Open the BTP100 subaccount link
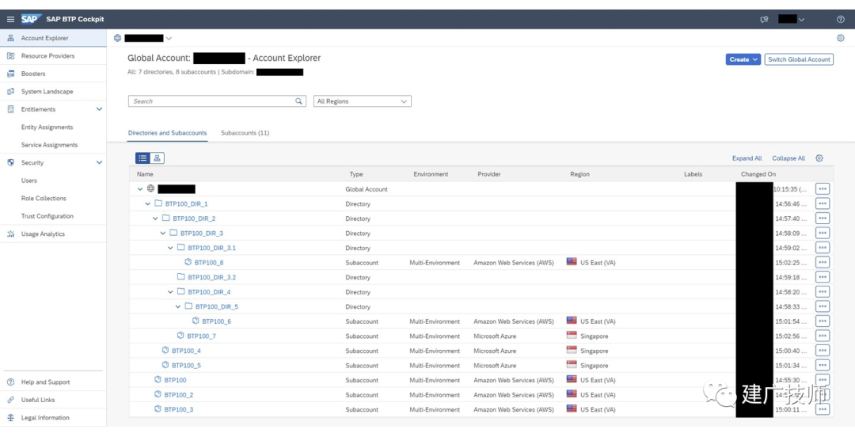Viewport: 855px width, 433px height. tap(175, 380)
